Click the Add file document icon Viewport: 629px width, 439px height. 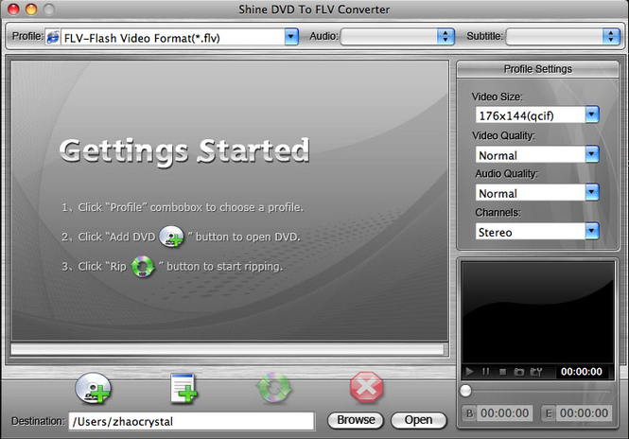(x=183, y=388)
